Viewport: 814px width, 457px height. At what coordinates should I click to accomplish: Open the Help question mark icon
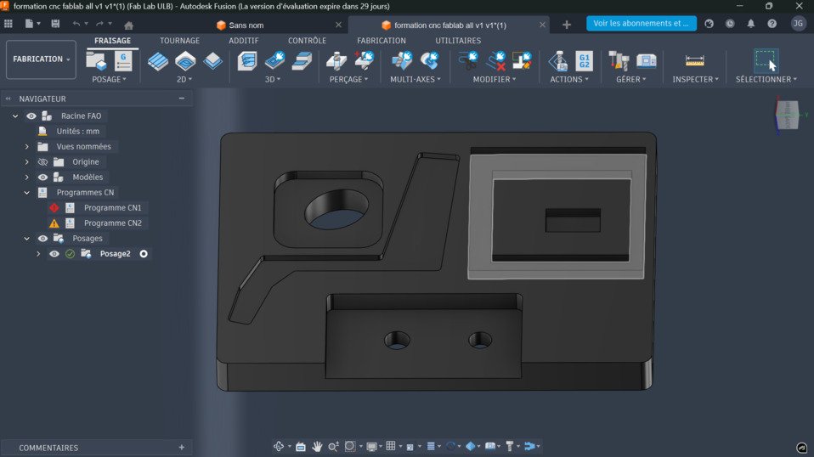(x=772, y=24)
